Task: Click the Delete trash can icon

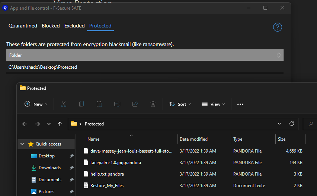Action: pos(153,104)
